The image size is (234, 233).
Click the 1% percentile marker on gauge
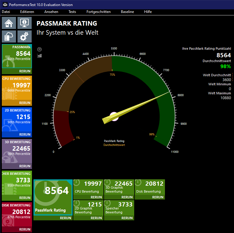click(78, 138)
